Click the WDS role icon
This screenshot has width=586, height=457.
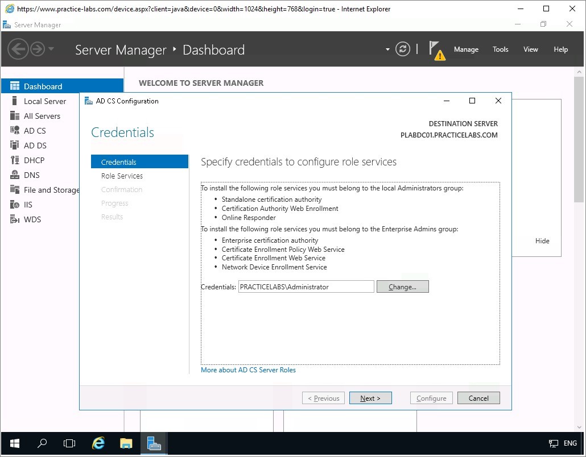click(15, 219)
